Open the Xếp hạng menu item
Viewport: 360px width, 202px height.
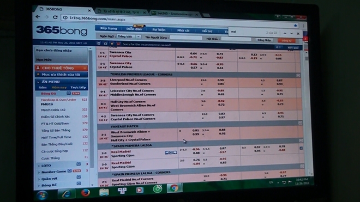tap(109, 28)
